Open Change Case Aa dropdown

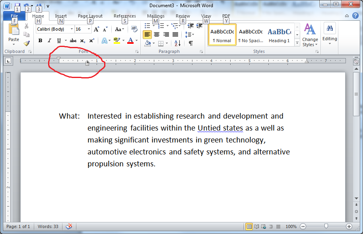pos(119,29)
